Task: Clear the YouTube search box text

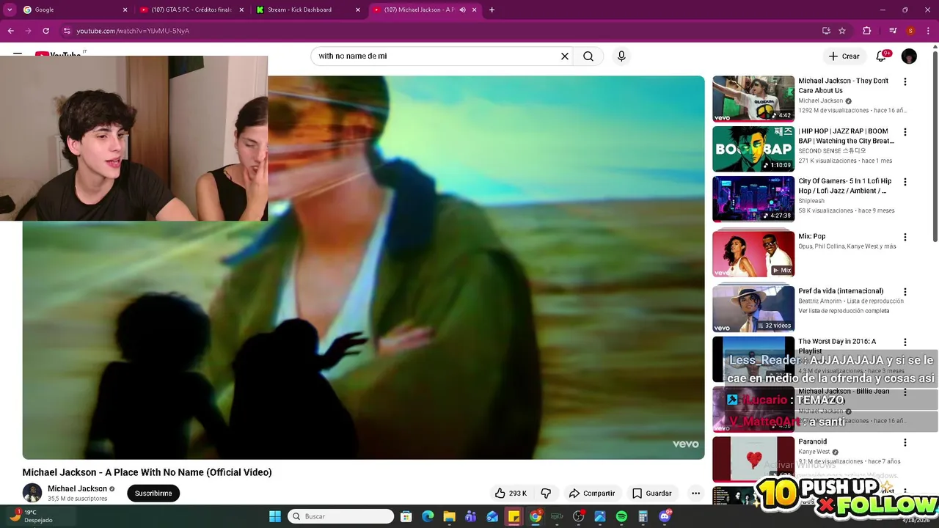Action: (565, 56)
